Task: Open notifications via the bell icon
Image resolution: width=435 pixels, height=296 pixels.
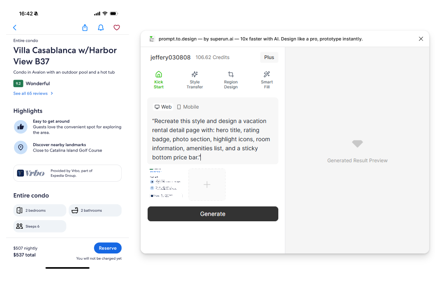Action: click(x=101, y=27)
